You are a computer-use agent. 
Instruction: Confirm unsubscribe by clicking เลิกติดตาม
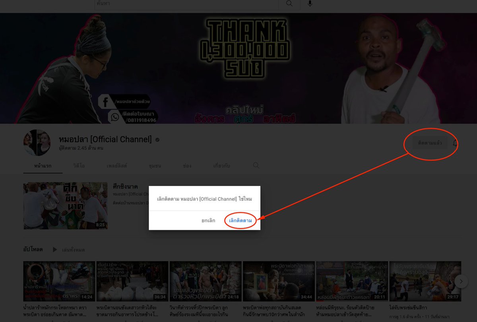click(240, 220)
